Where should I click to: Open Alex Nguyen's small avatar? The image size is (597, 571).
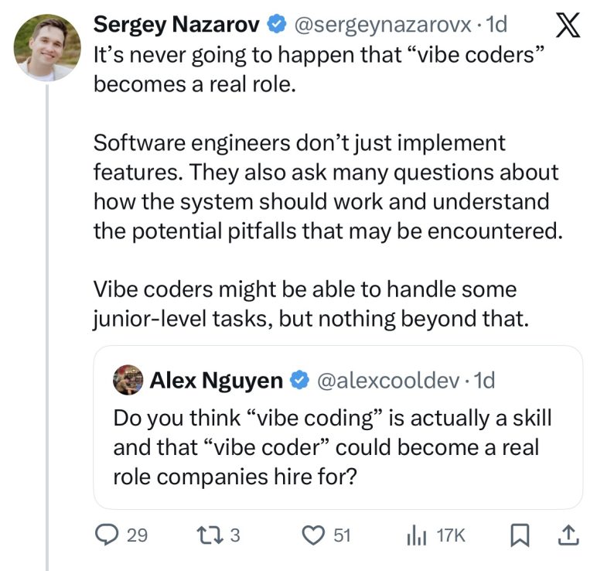[x=128, y=380]
